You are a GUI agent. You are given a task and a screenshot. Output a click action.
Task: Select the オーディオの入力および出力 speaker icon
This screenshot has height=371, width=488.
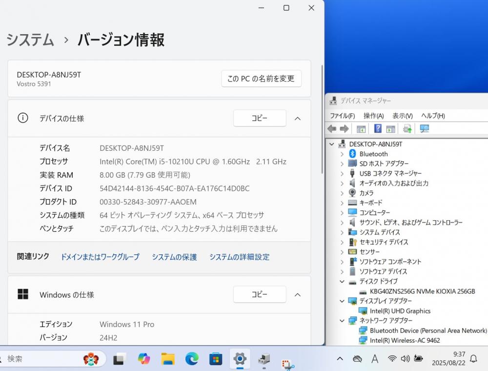click(352, 183)
